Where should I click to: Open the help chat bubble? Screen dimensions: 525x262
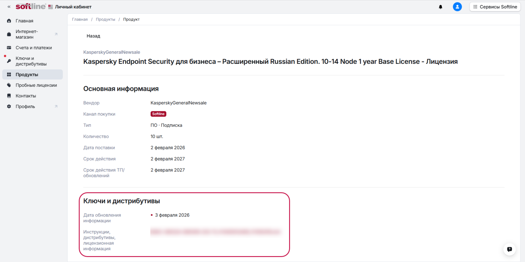[x=509, y=250]
